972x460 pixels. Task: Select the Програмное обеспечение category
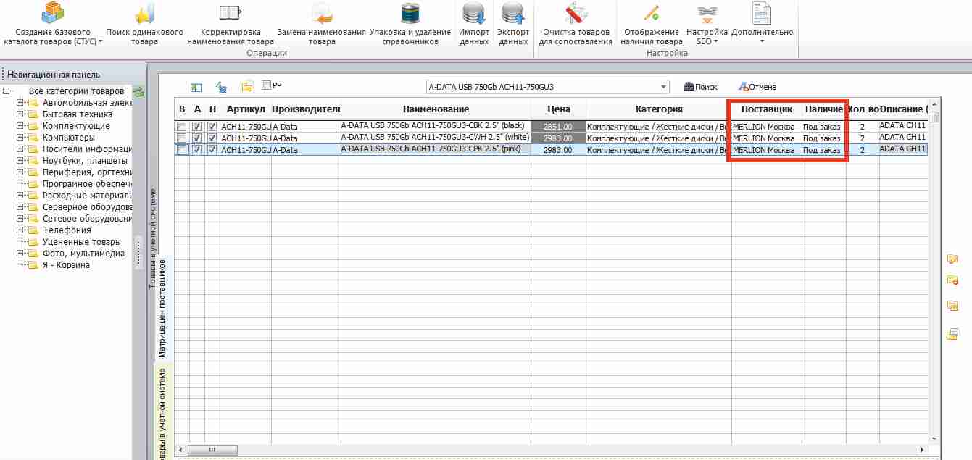tap(87, 184)
